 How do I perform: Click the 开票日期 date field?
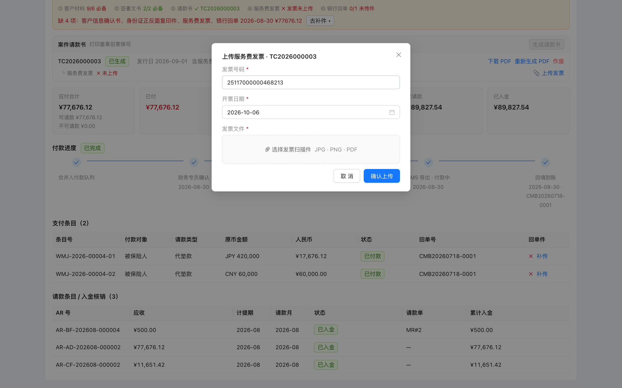click(311, 112)
